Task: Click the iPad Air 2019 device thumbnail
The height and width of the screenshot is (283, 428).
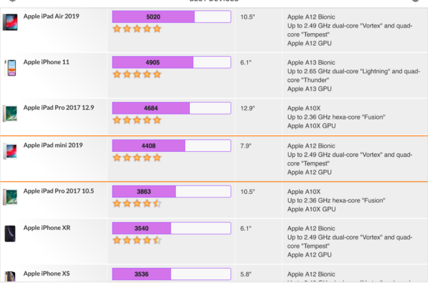Action: [10, 21]
